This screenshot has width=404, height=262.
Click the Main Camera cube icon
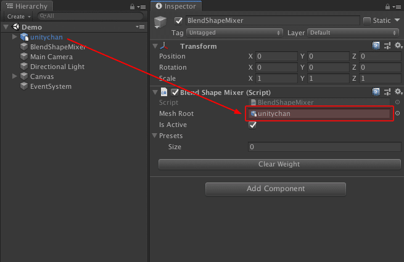[24, 57]
